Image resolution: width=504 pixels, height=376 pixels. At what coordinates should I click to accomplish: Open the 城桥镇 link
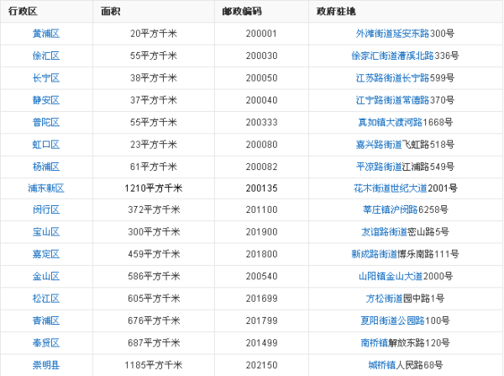383,364
